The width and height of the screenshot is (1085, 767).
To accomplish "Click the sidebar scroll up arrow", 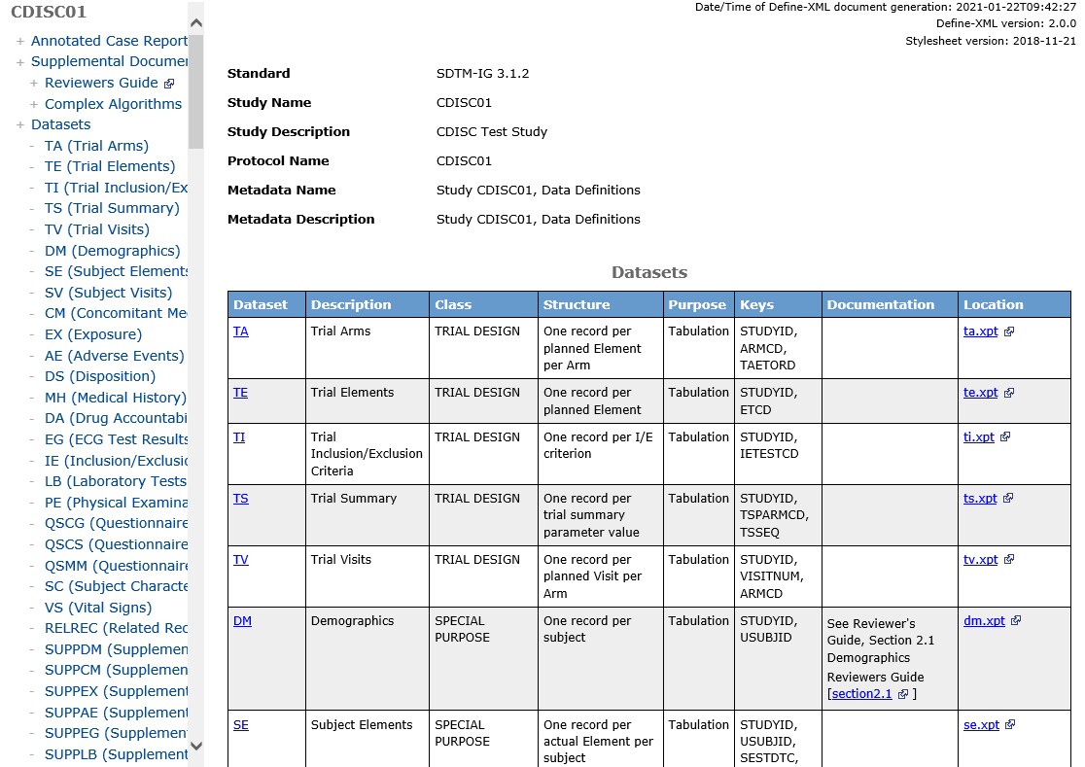I will click(196, 22).
